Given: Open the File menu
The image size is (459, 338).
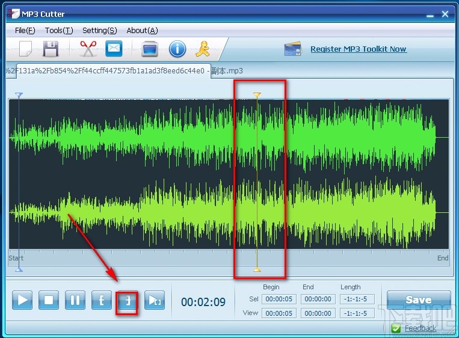Looking at the screenshot, I should (x=25, y=31).
